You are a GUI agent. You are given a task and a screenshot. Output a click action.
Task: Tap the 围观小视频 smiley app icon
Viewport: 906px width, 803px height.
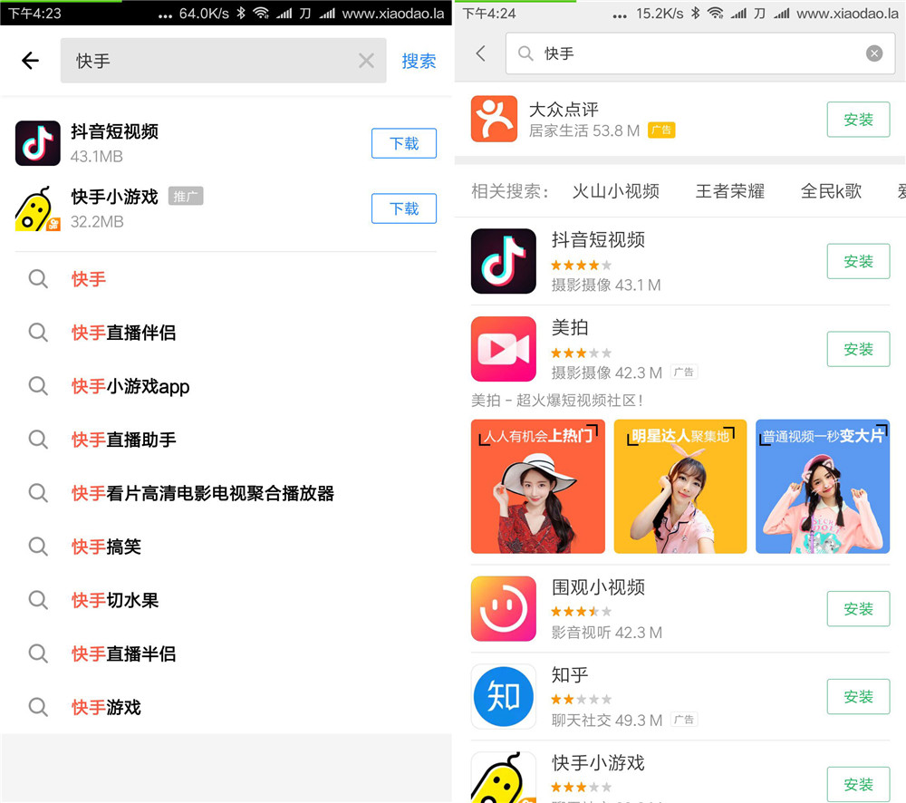click(504, 609)
